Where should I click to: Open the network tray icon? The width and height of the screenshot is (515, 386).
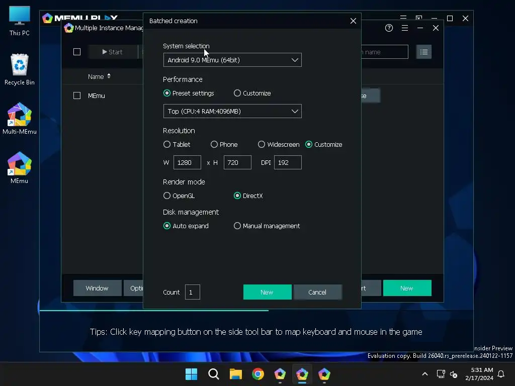441,374
